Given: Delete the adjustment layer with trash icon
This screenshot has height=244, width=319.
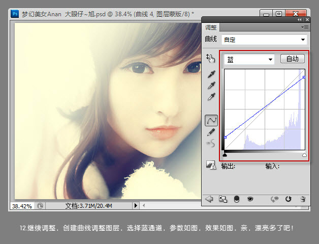Looking at the screenshot, I should (x=303, y=199).
